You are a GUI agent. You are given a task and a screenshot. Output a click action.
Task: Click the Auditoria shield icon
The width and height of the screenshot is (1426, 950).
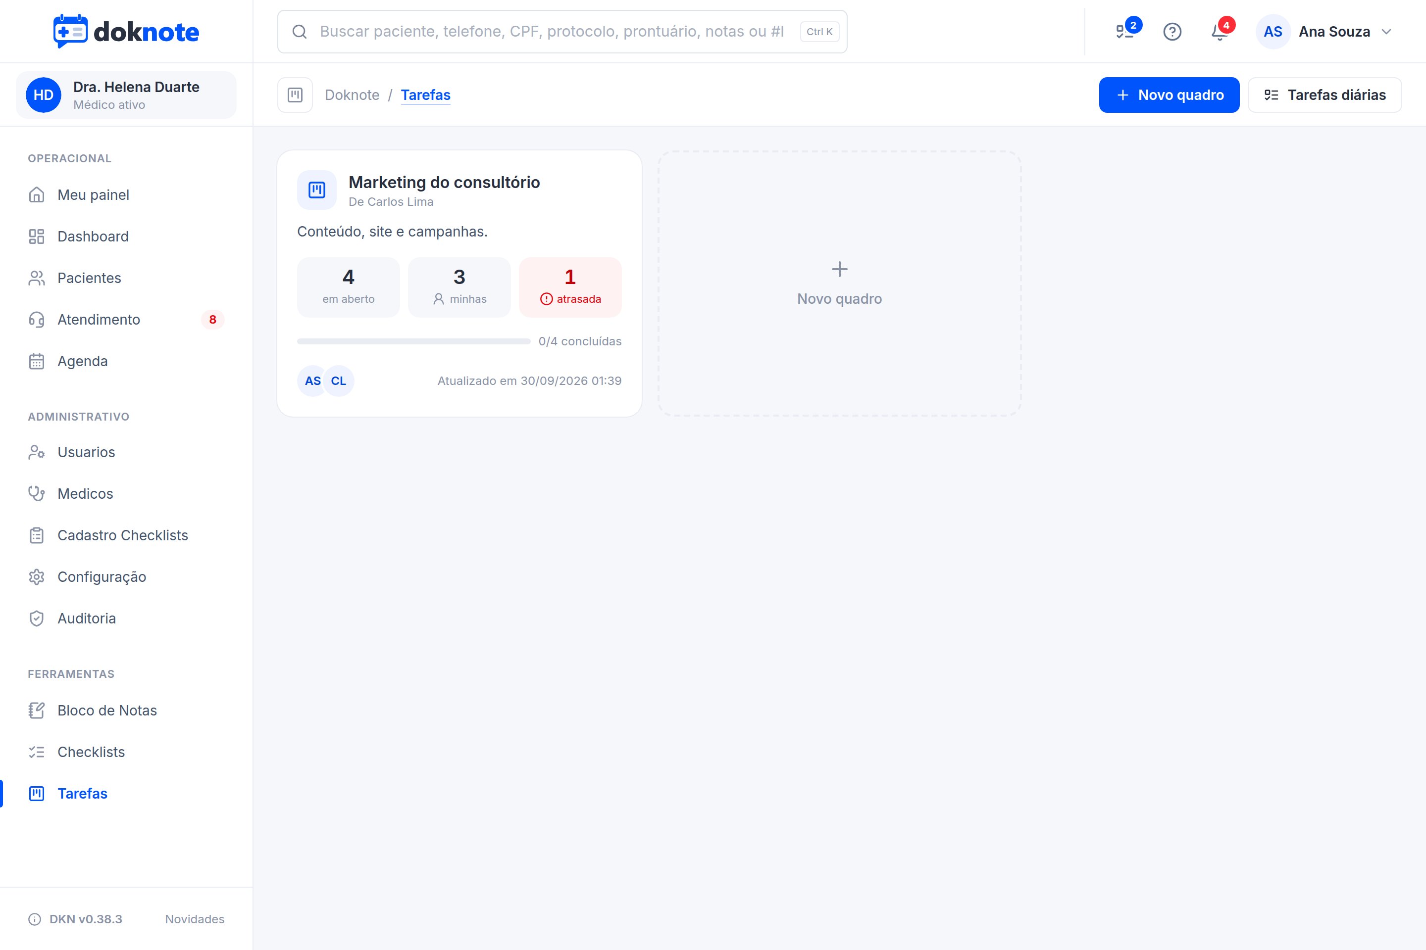(x=36, y=618)
